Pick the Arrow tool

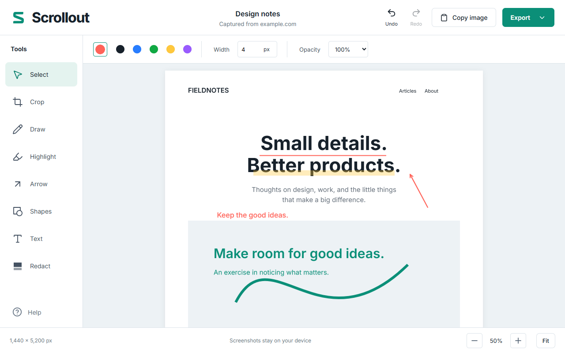click(x=41, y=184)
